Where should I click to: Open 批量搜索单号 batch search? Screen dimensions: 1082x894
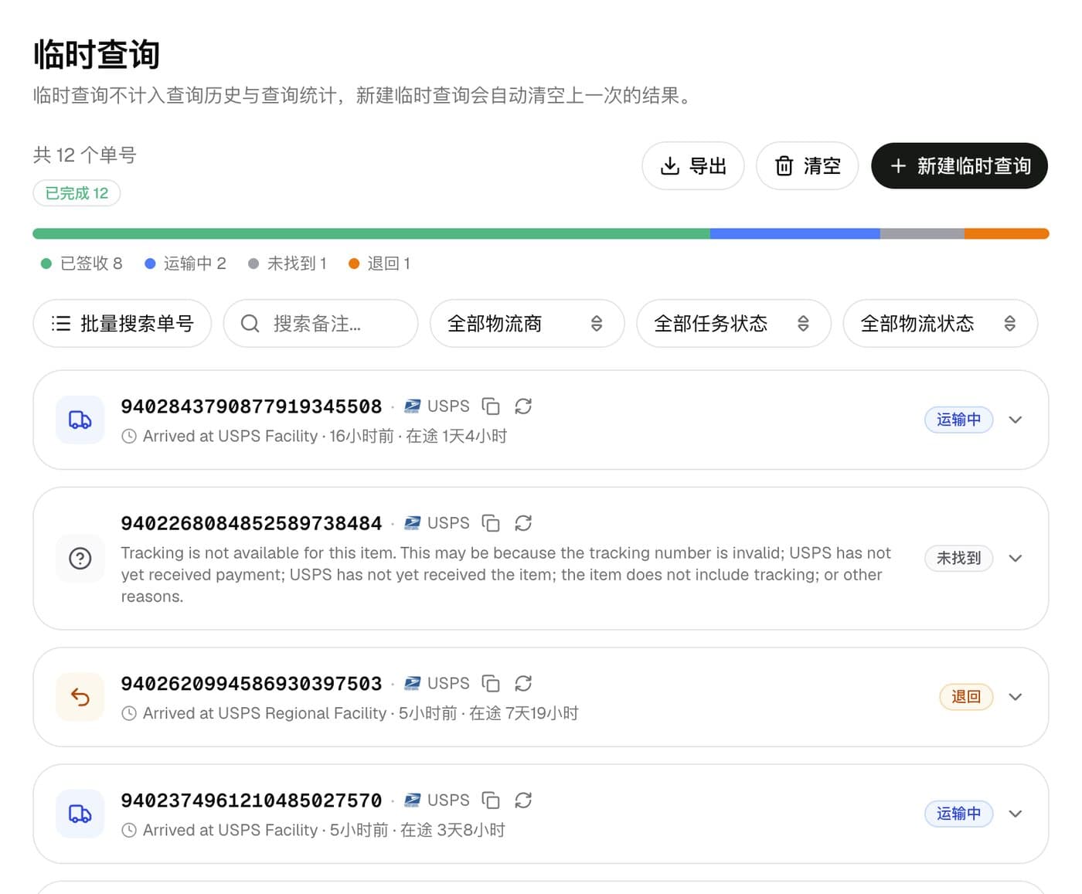(122, 323)
